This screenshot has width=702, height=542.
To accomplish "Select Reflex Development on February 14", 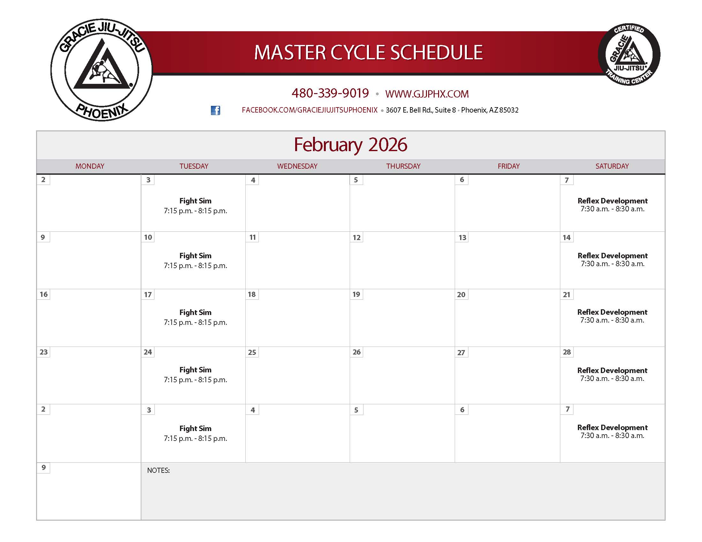I will click(x=612, y=260).
